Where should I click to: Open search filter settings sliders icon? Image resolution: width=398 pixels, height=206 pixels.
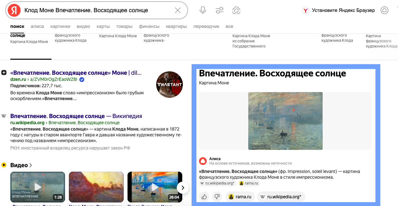[x=220, y=10]
